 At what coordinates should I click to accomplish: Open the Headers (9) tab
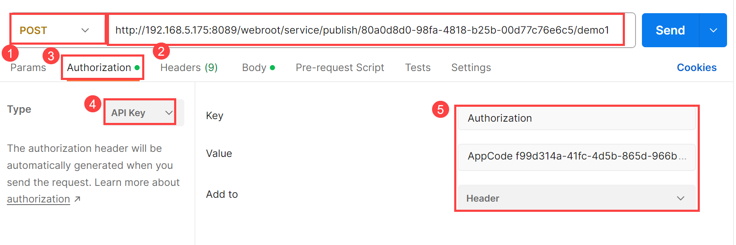click(x=189, y=68)
